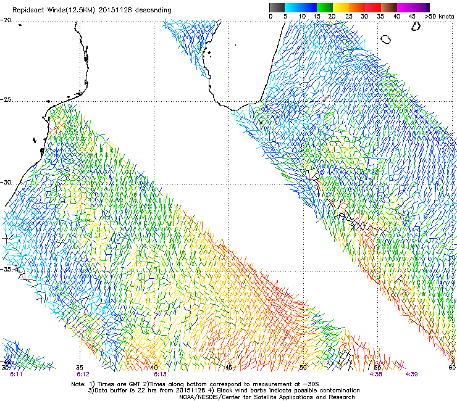Click the '60' longitude label on bottom axis
The height and width of the screenshot is (401, 457).
(x=452, y=367)
